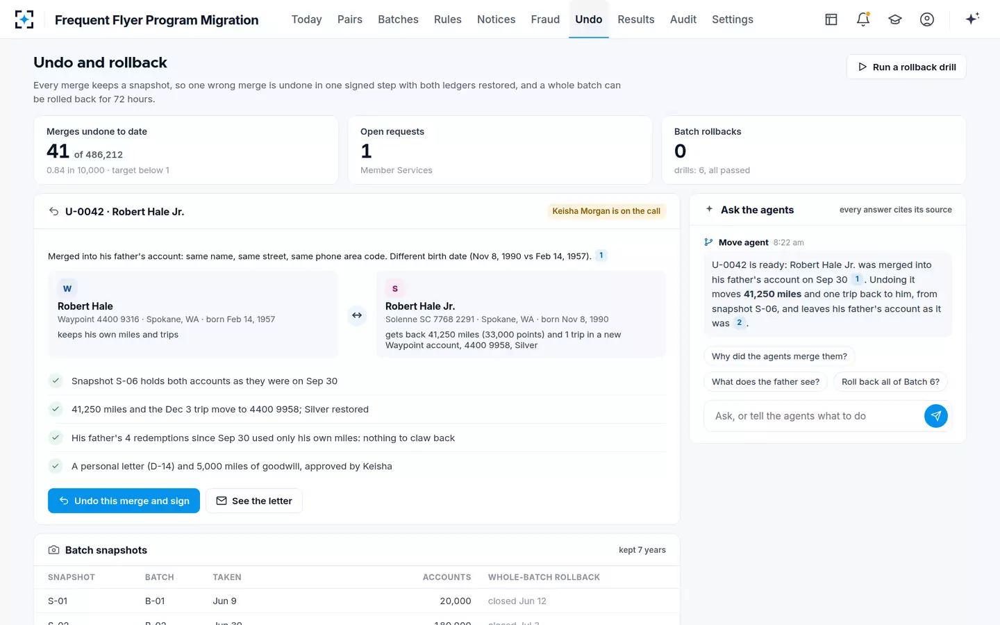Click the swap arrows between accounts
The height and width of the screenshot is (625, 1000).
(x=357, y=315)
